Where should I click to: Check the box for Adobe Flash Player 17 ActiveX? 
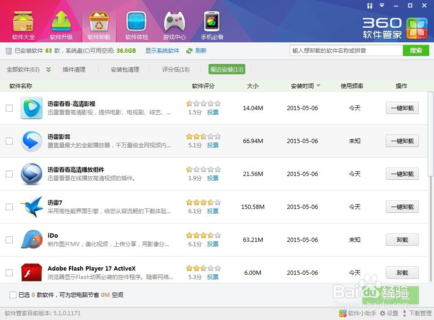pyautogui.click(x=9, y=272)
